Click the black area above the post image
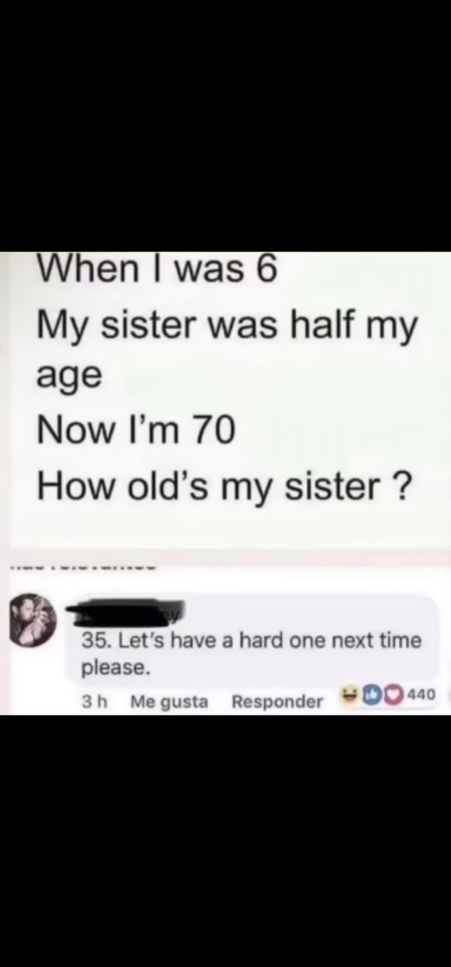This screenshot has height=967, width=451. pos(225,126)
